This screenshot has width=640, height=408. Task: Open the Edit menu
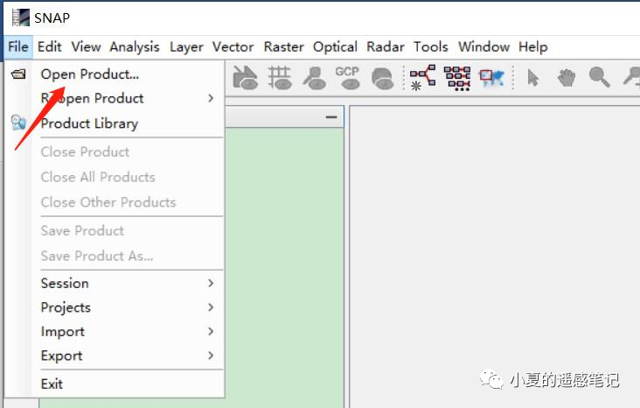[49, 47]
